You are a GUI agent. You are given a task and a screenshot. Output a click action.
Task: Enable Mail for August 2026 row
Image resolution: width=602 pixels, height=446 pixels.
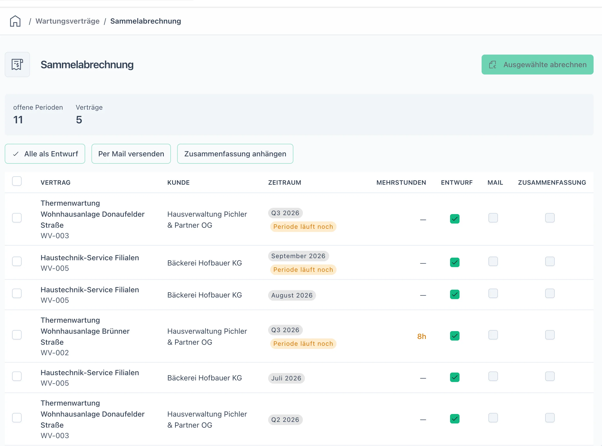coord(493,294)
